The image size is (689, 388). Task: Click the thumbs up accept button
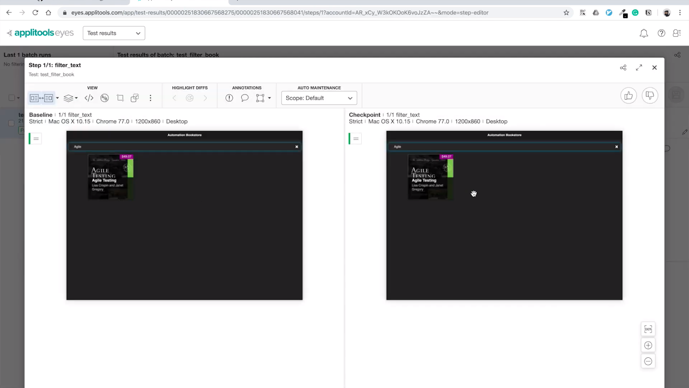point(628,96)
